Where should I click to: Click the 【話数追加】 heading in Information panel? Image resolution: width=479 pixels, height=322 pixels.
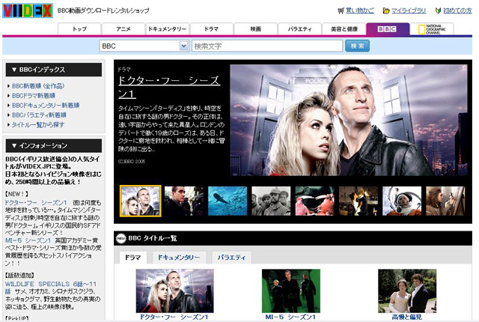[x=19, y=276]
